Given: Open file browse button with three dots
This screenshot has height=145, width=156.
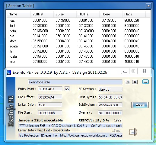Looking at the screenshot, I should point(145,82).
